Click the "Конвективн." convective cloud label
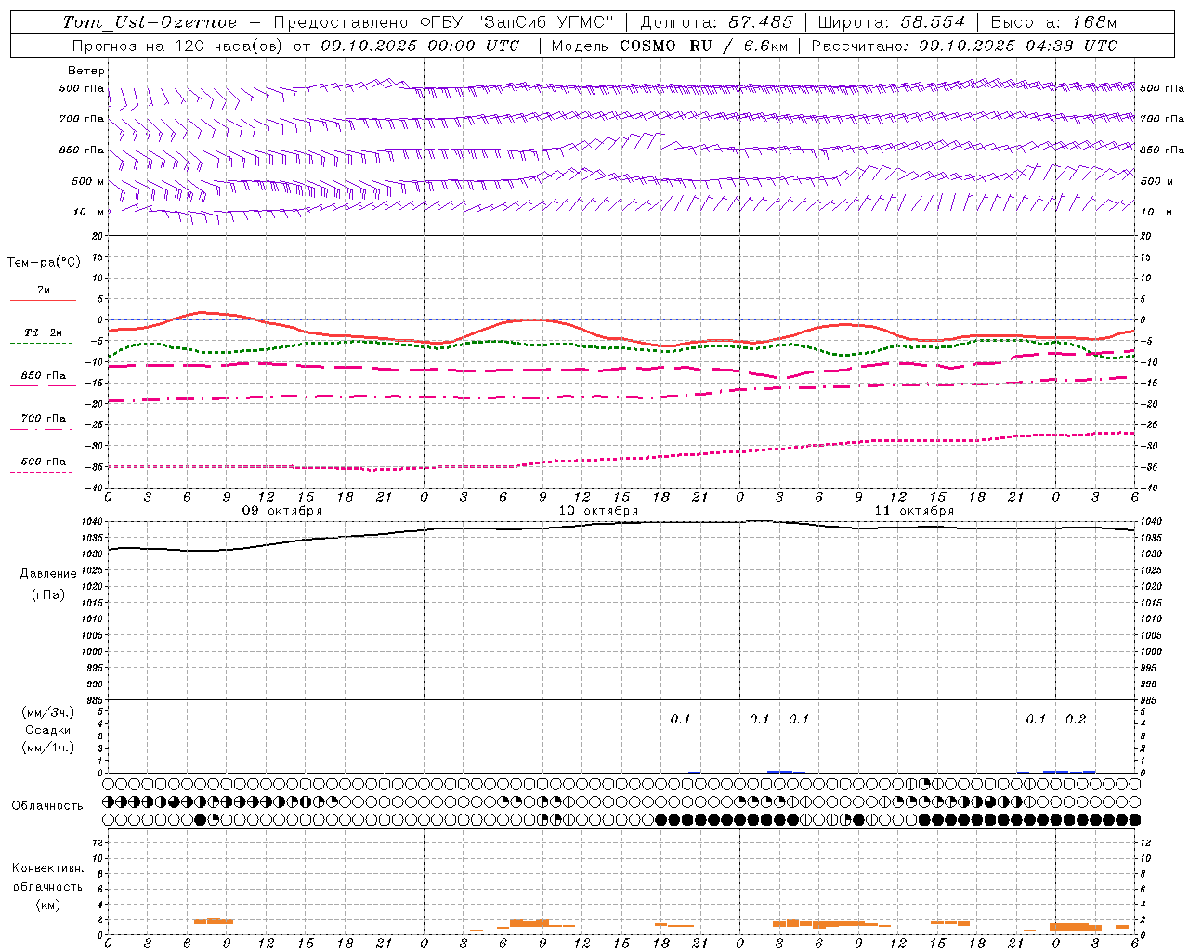This screenshot has width=1189, height=951. point(47,868)
